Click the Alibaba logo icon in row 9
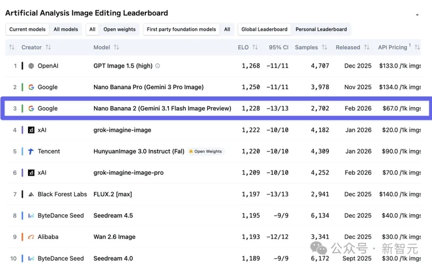Image resolution: width=432 pixels, height=266 pixels. tap(31, 237)
